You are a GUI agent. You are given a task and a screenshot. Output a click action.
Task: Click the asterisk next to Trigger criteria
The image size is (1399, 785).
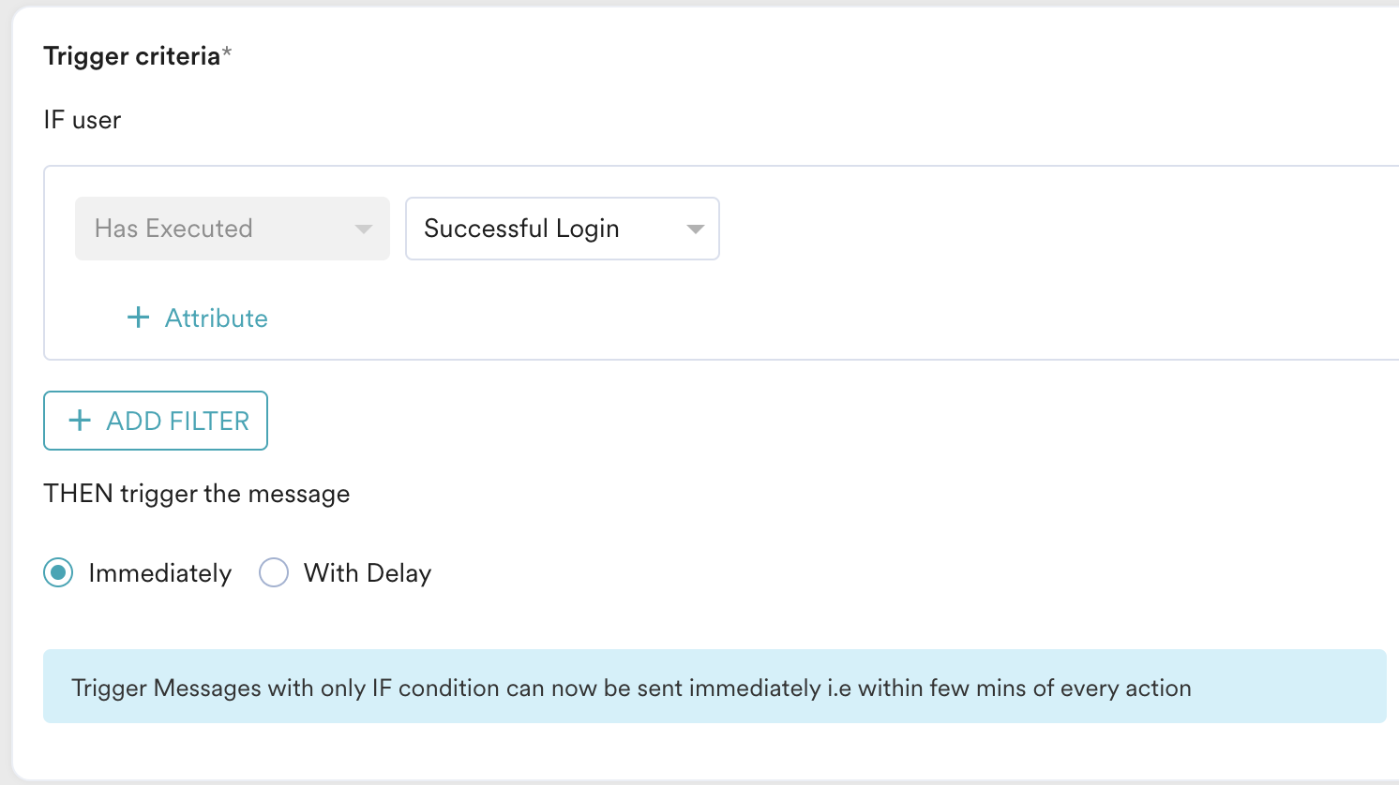coord(227,53)
